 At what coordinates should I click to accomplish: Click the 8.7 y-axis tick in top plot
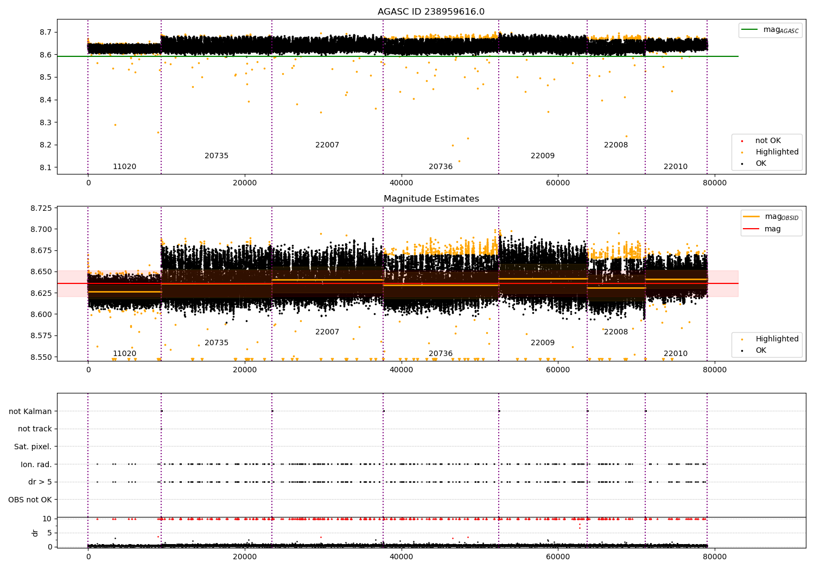(45, 33)
